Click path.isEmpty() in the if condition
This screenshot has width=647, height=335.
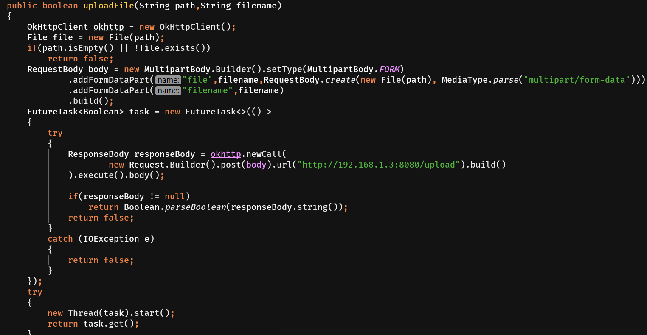[x=78, y=48]
